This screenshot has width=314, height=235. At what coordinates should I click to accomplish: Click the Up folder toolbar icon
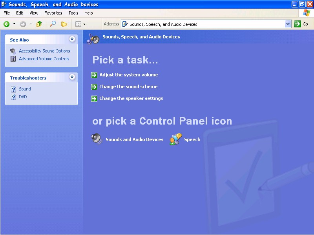(x=39, y=24)
